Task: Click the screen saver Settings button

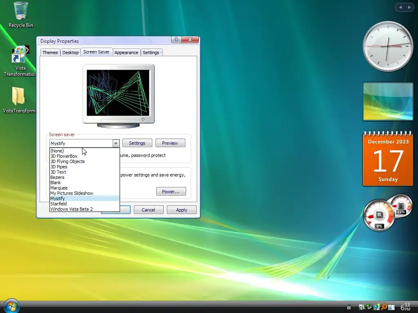Action: coord(137,143)
